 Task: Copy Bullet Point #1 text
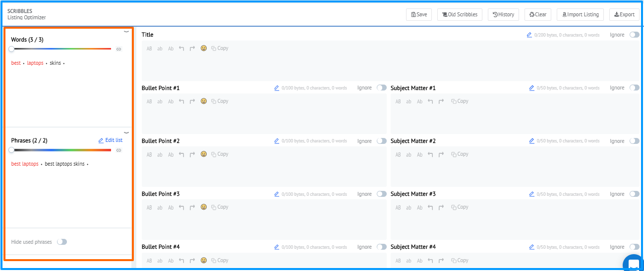click(220, 101)
